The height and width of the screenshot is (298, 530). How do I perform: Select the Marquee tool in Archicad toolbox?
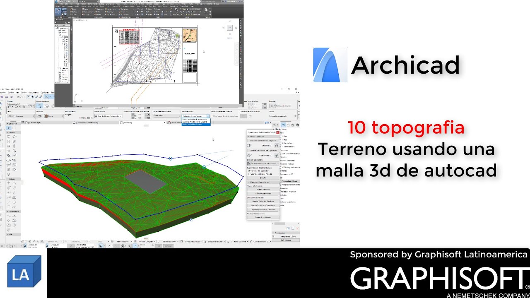coord(14,128)
